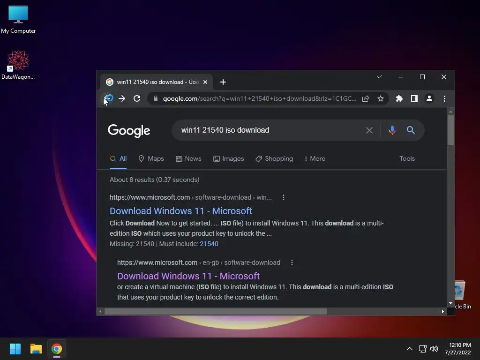The height and width of the screenshot is (360, 480).
Task: Clear the Google search box text
Action: pyautogui.click(x=369, y=130)
